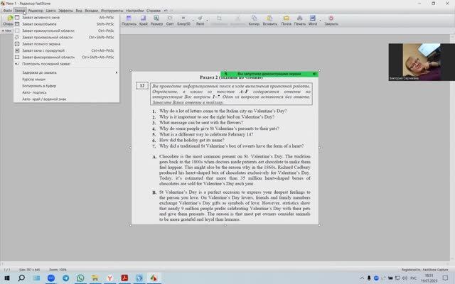Toggle the 'Курсор мыши' menu option
This screenshot has width=455, height=284.
click(x=66, y=79)
